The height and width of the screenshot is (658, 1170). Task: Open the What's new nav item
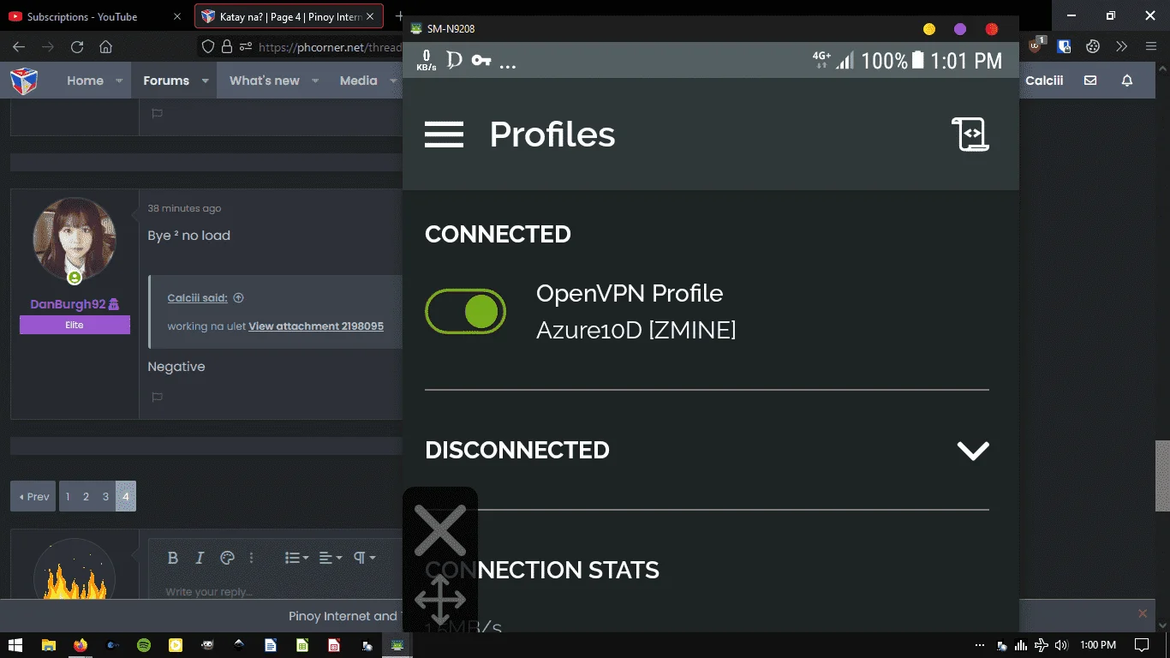(265, 81)
